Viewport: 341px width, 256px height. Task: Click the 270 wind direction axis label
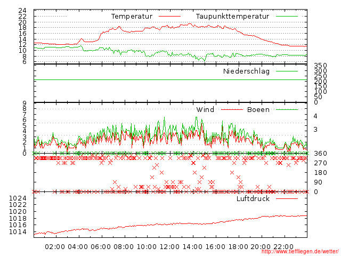(x=320, y=163)
